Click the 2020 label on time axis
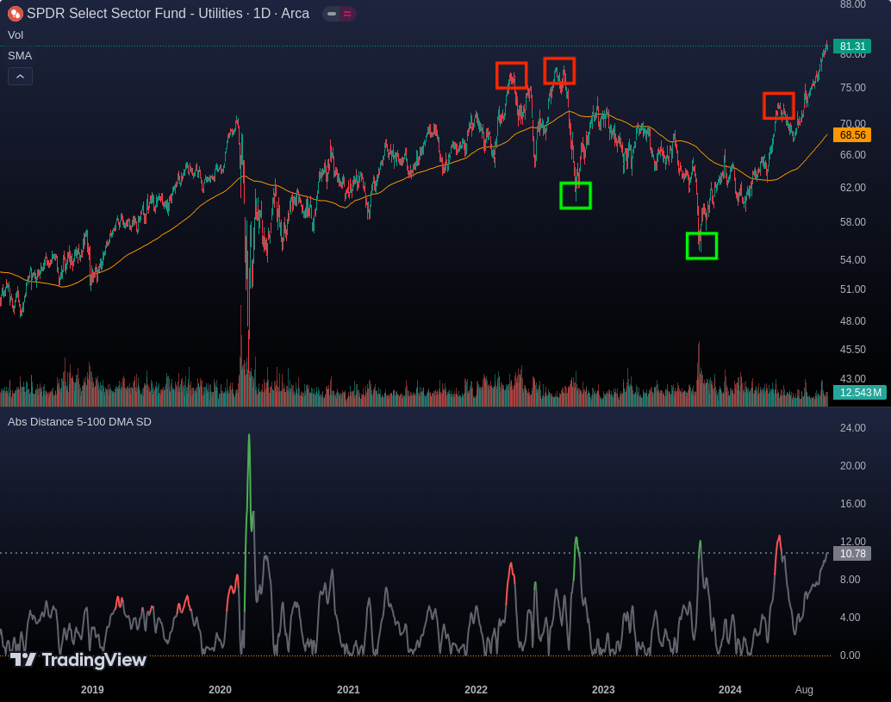891x702 pixels. pos(220,689)
